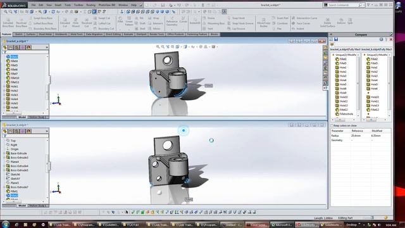The image size is (405, 228).
Task: Click the Revolved Cut tool
Action: (x=87, y=23)
